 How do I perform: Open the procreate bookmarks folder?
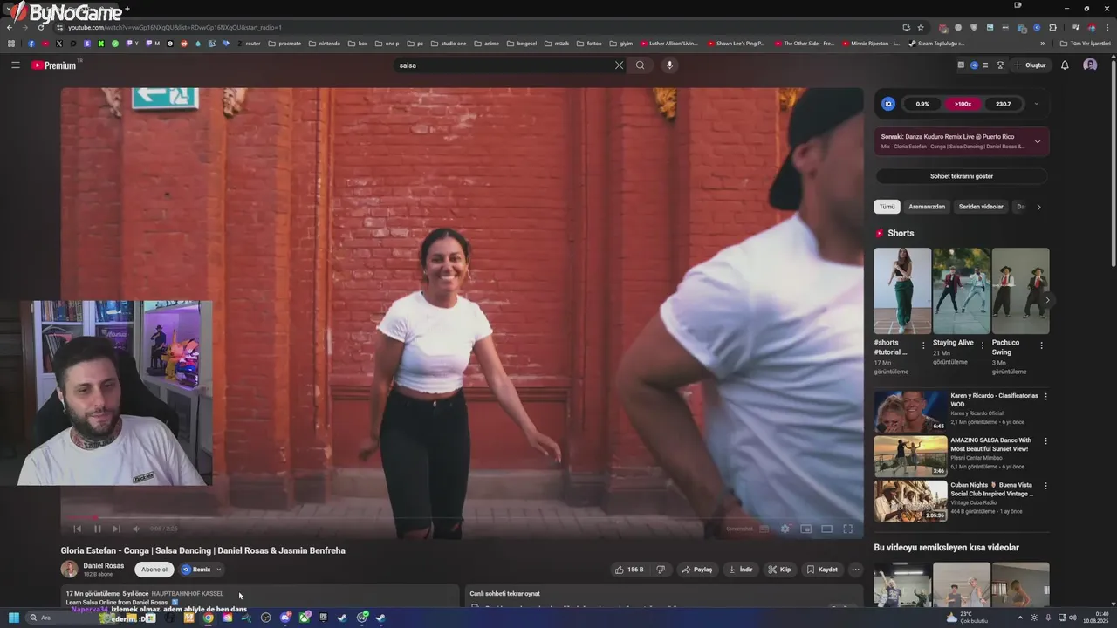pos(284,44)
